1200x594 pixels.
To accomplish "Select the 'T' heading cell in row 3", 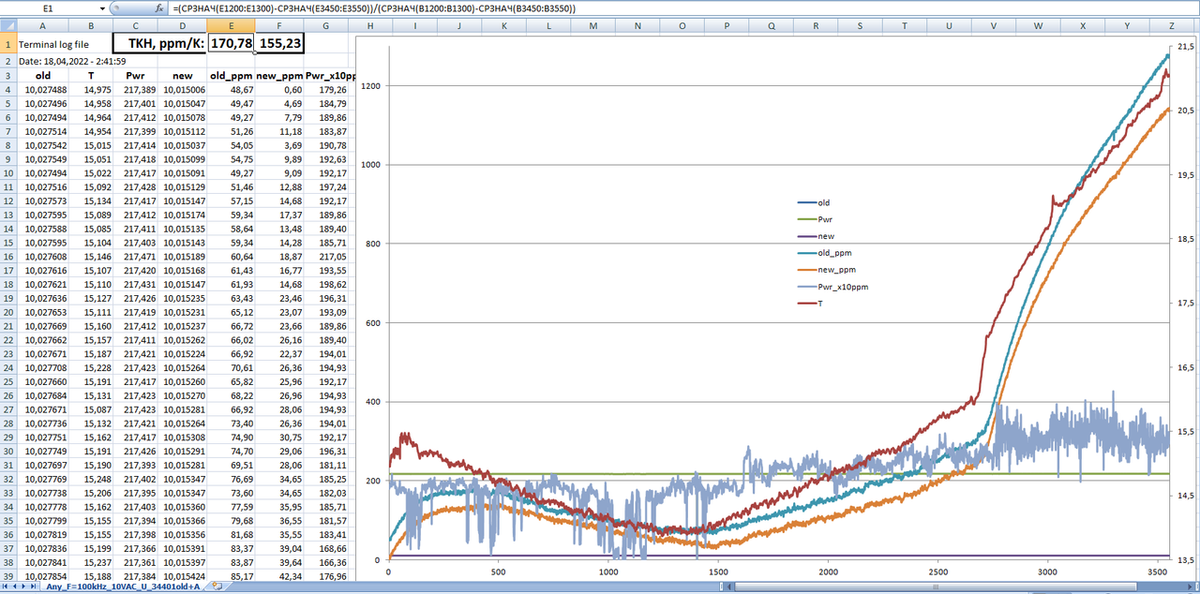I will pos(90,75).
